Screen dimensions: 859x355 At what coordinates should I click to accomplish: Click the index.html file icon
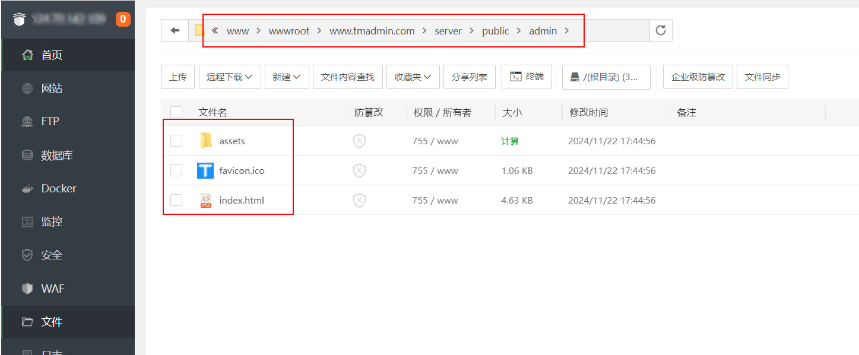(205, 201)
